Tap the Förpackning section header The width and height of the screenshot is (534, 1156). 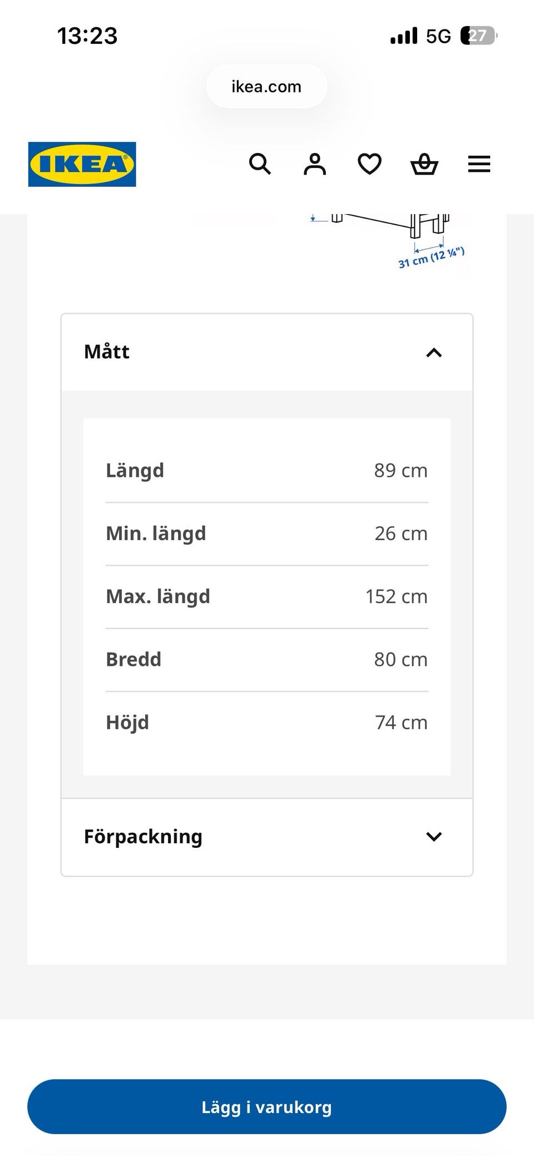pos(267,837)
